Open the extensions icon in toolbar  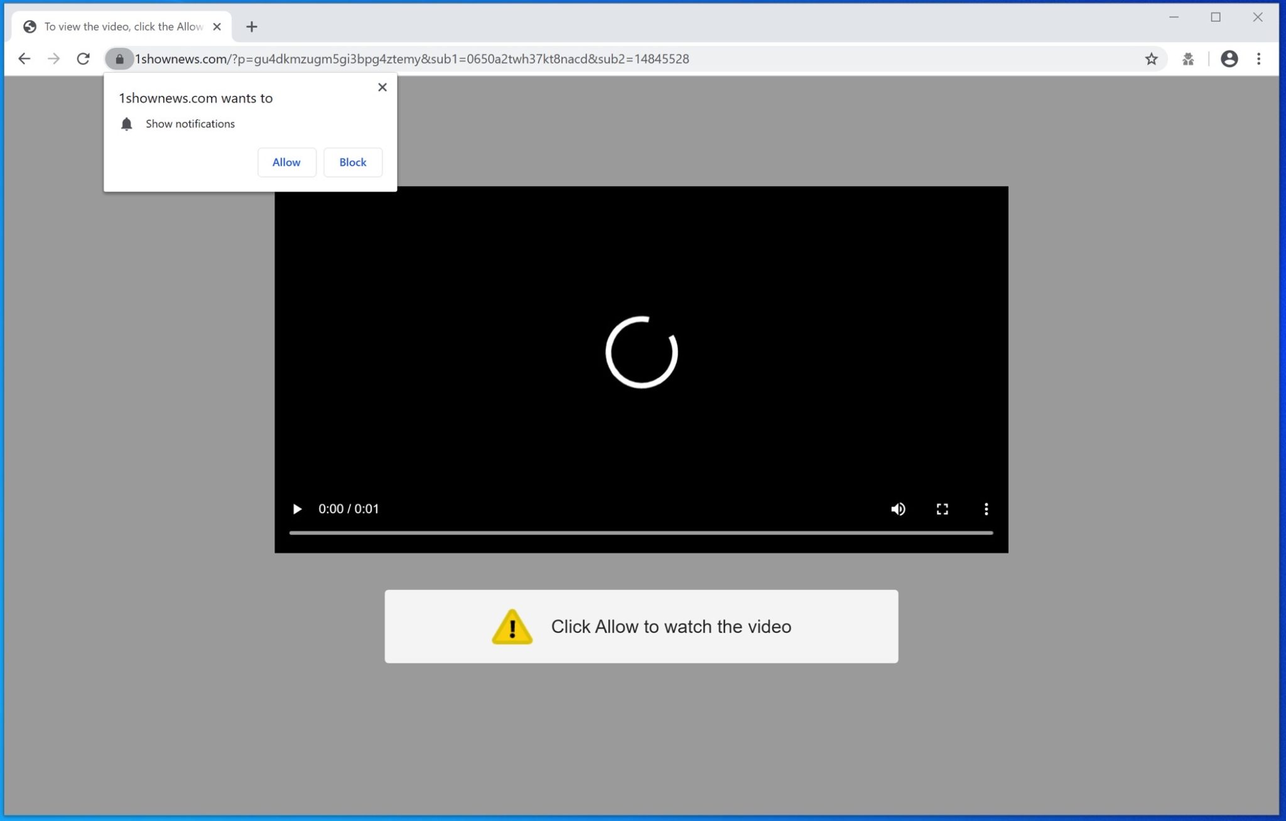1187,59
